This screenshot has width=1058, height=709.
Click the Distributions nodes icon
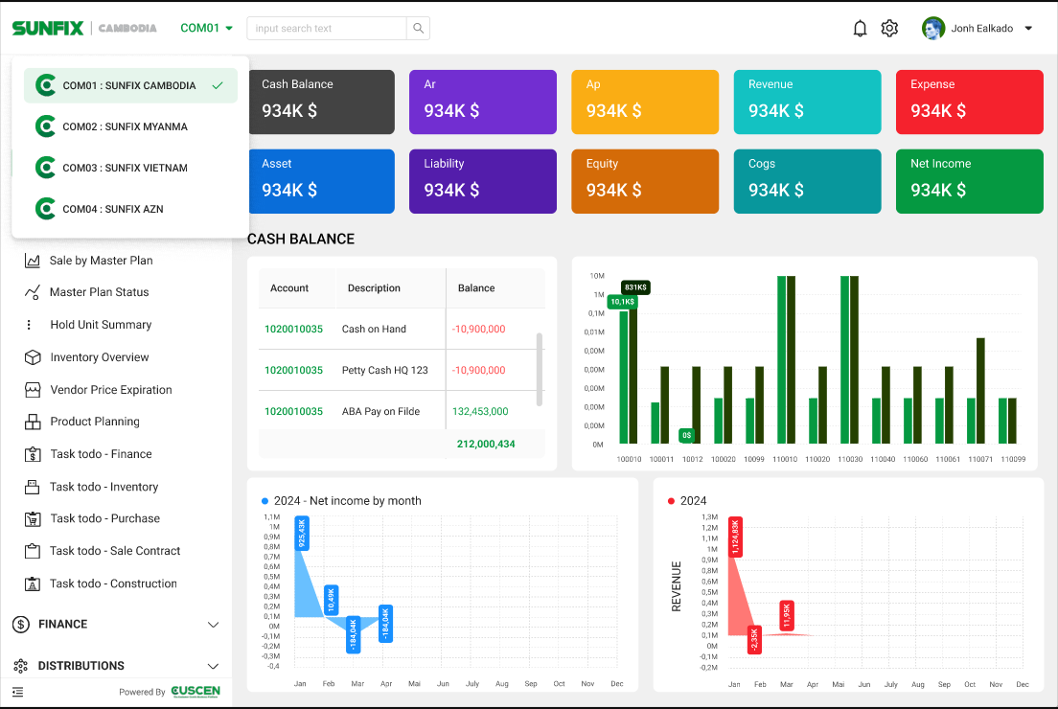pos(21,666)
